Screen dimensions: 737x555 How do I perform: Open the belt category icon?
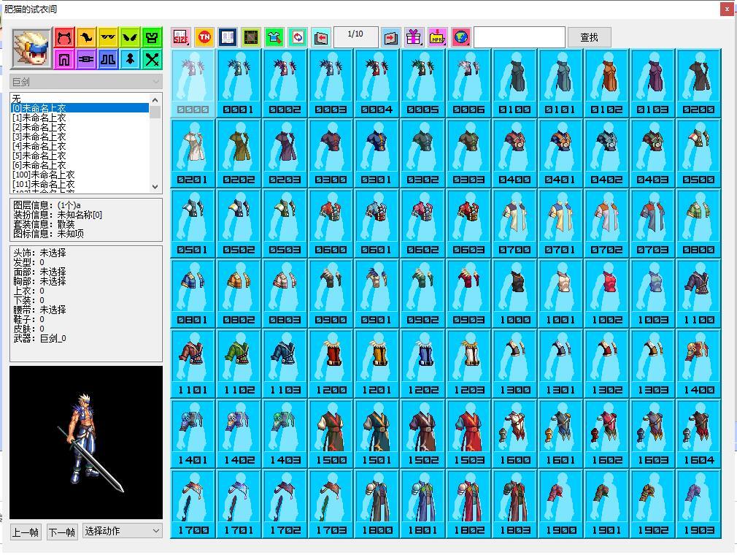[86, 59]
